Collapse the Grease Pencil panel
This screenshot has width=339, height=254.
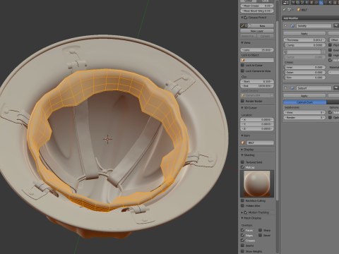[x=242, y=18]
